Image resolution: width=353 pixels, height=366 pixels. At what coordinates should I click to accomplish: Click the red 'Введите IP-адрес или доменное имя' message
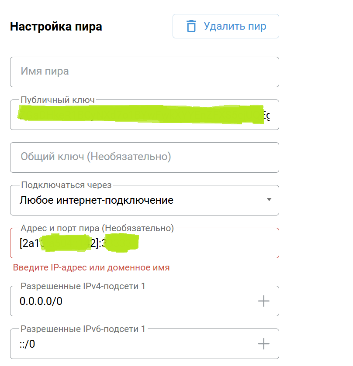point(91,267)
